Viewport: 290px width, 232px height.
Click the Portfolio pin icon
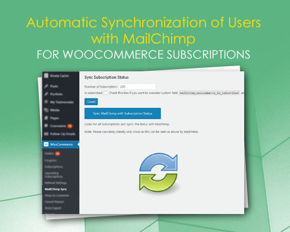click(46, 94)
